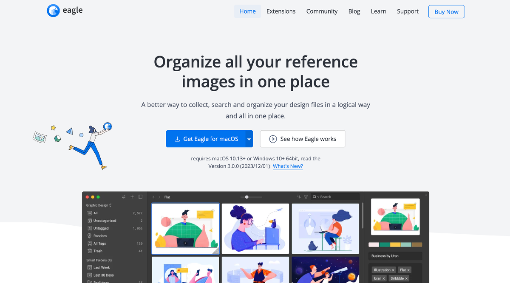The height and width of the screenshot is (283, 510).
Task: Click the Smart Folders (4) header
Action: point(99,260)
